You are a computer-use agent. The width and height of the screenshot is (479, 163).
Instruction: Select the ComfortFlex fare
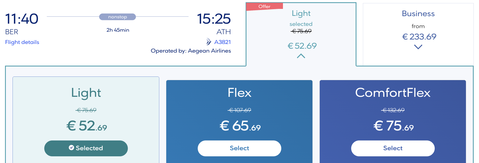(x=393, y=148)
